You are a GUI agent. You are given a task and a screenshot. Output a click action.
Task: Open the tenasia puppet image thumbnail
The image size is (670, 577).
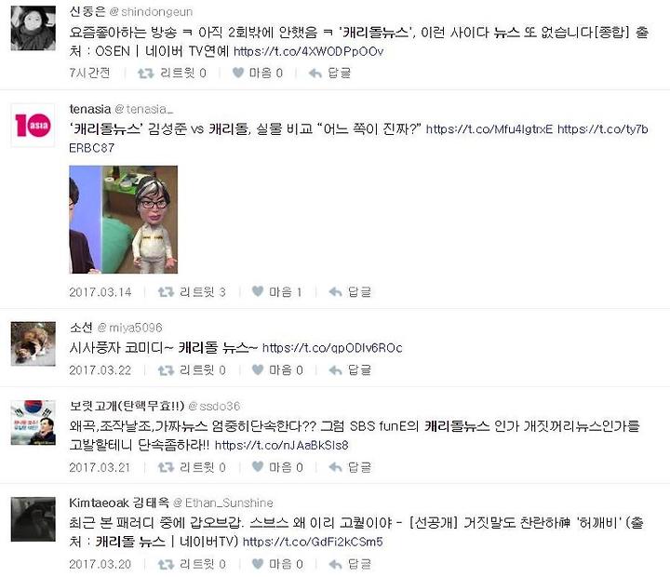124,220
